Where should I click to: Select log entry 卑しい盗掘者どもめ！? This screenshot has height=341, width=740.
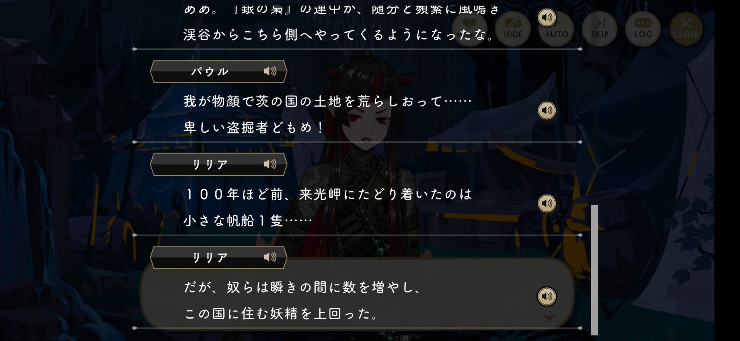coord(253,128)
